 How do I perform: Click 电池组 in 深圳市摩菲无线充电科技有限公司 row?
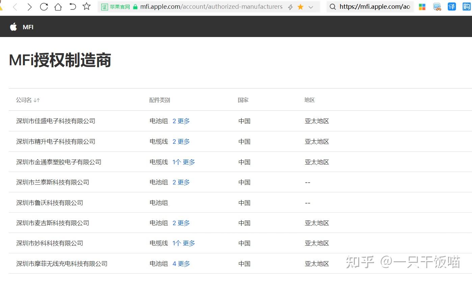[x=159, y=264]
